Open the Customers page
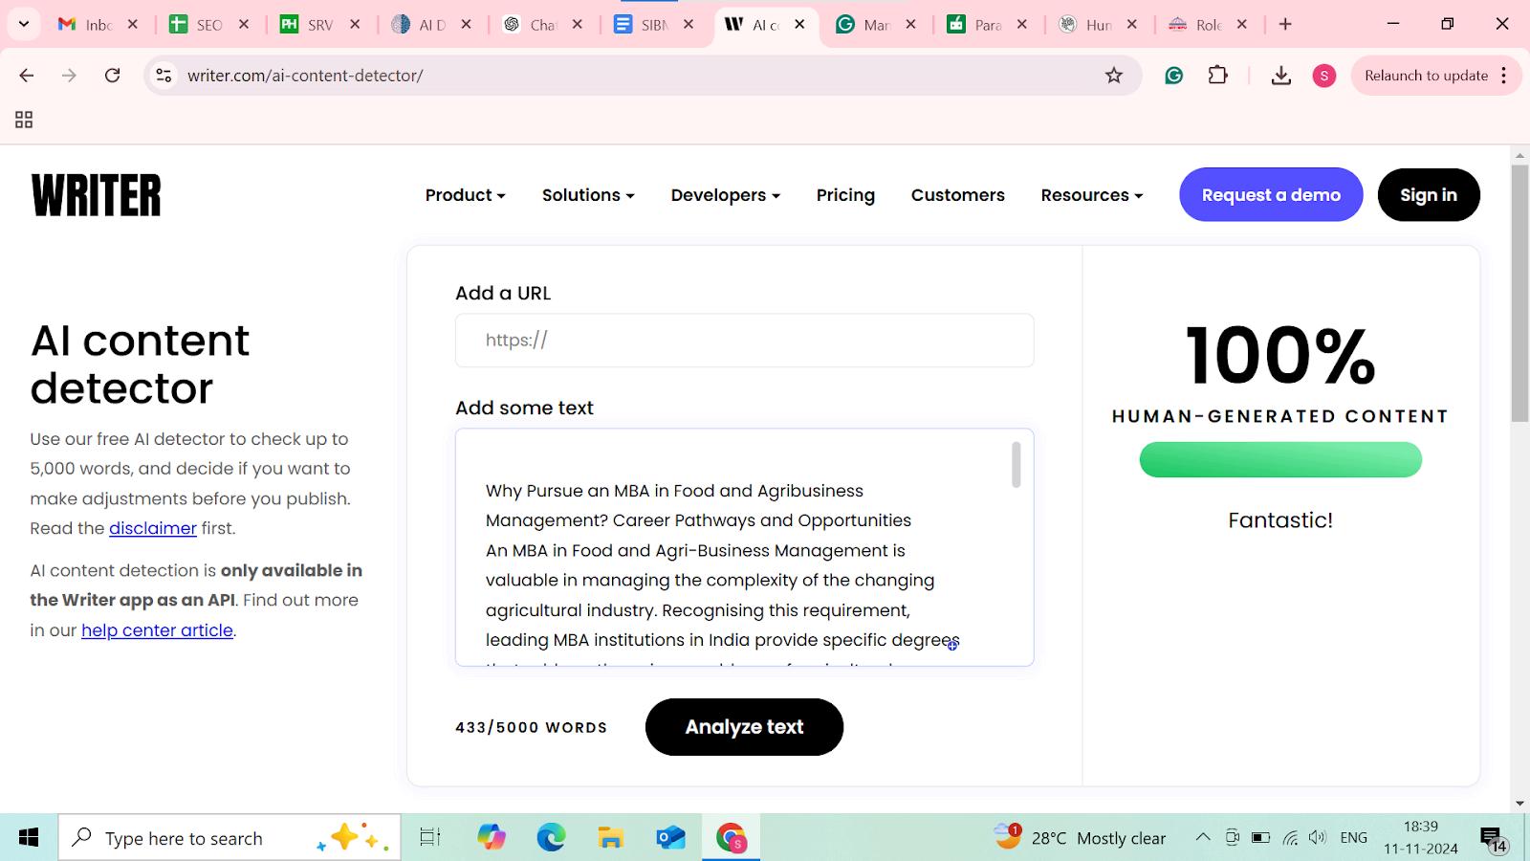Screen dimensions: 1530x861 (x=958, y=195)
